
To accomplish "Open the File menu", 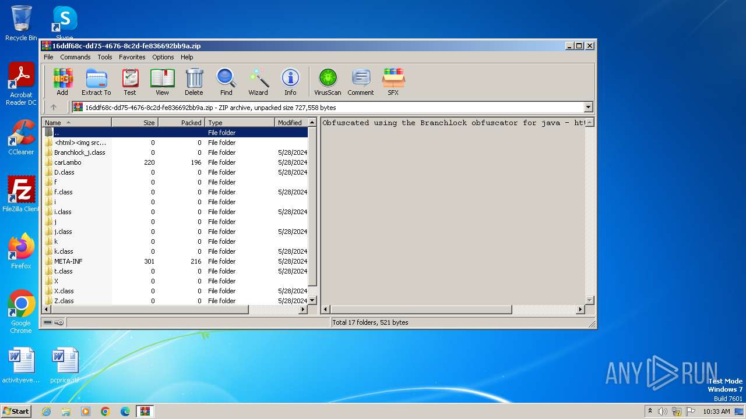I will pyautogui.click(x=48, y=57).
